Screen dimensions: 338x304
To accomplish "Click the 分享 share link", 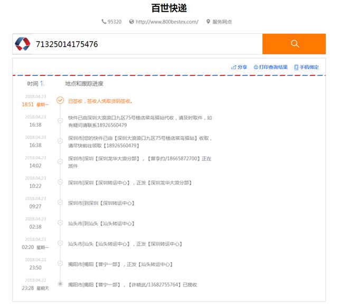I will 242,67.
